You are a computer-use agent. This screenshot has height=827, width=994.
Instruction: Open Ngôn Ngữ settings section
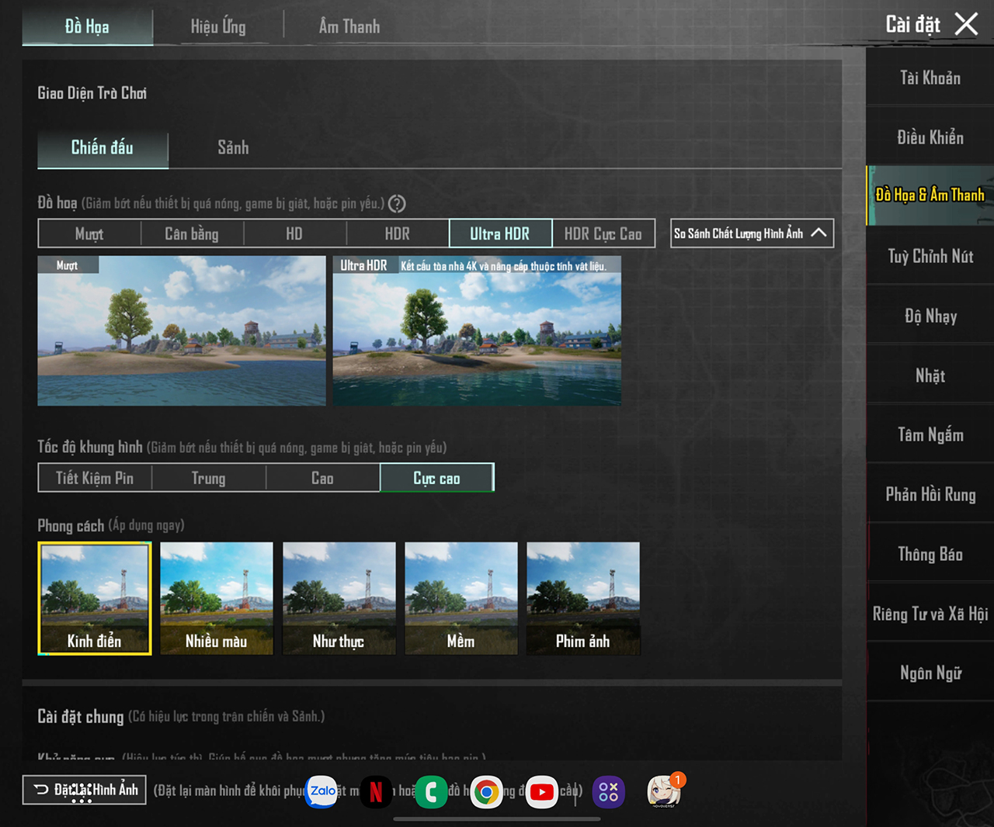click(x=930, y=673)
